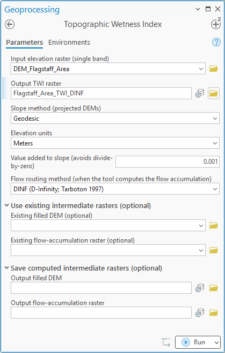
Task: Click the Output filled DEM text field
Action: click(101, 288)
